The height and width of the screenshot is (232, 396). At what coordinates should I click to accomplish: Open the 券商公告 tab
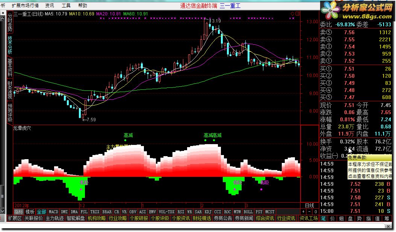(223, 218)
